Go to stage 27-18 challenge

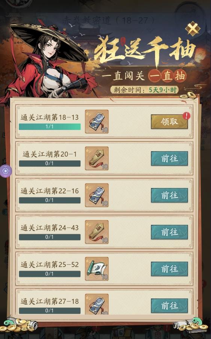pos(169,306)
